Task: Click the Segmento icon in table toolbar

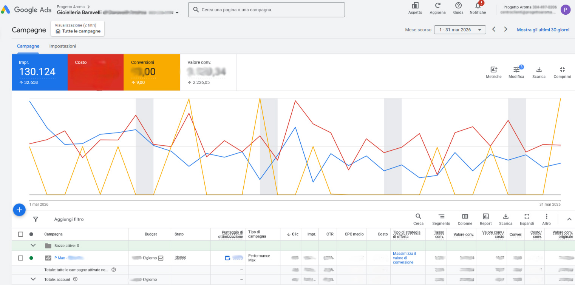Action: (x=441, y=216)
